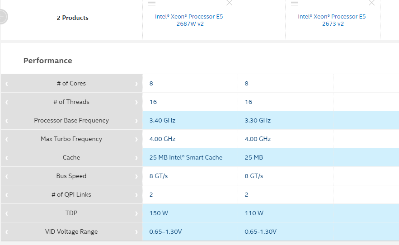The width and height of the screenshot is (399, 245).
Task: Click the Cache row label
Action: 71,157
